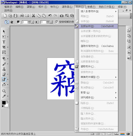Select the Pick (arrow) tool
Screen dimensions: 133x136
click(x=4, y=32)
